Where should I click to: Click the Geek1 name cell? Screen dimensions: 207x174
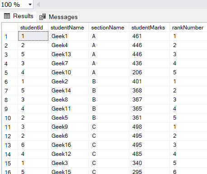[69, 36]
